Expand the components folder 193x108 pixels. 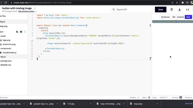6,49
